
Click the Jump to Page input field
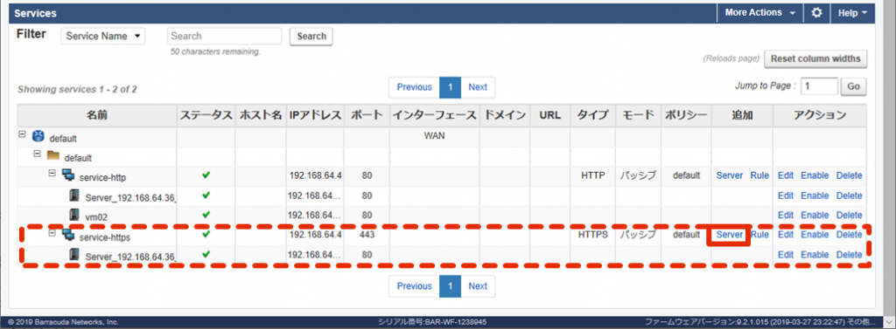819,86
